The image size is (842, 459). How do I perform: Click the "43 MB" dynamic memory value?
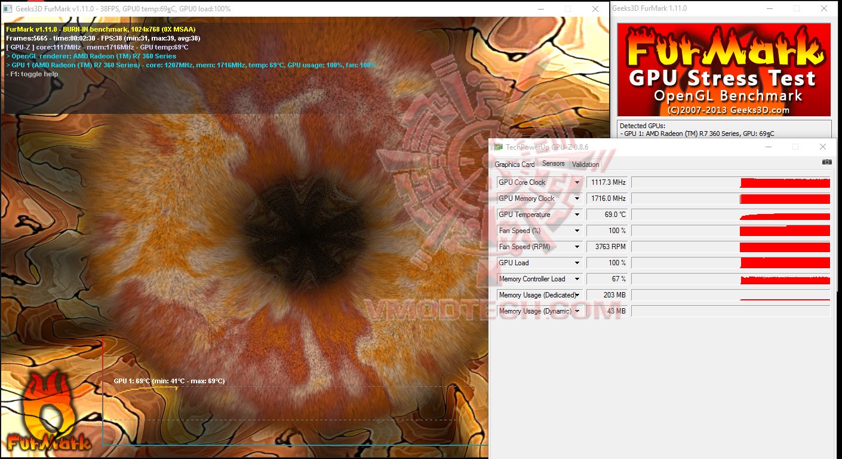(607, 311)
